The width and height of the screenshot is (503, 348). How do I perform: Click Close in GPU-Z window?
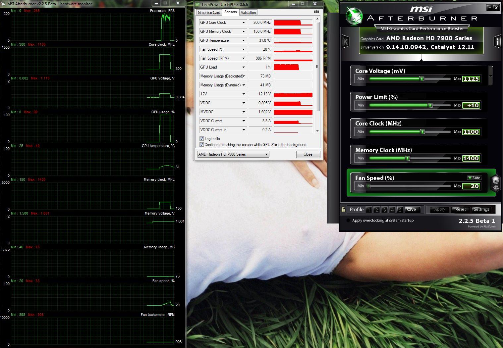[x=308, y=154]
